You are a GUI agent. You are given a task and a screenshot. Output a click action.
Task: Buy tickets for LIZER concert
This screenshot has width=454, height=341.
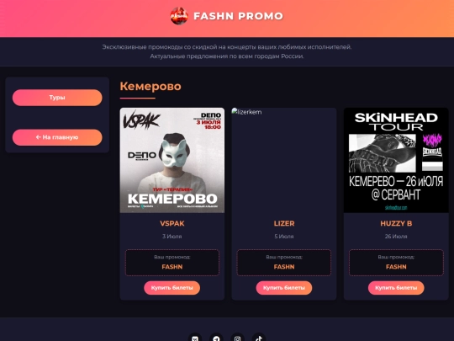[x=284, y=288]
